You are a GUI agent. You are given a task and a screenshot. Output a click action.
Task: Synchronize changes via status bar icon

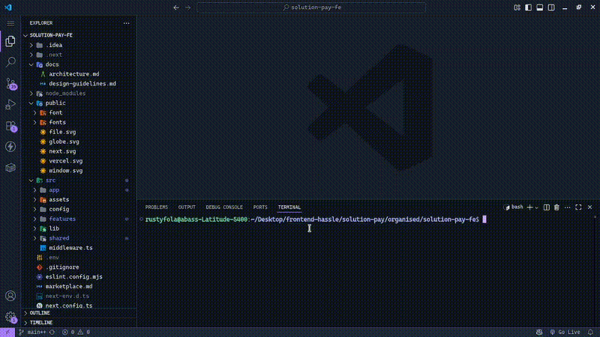tap(52, 332)
